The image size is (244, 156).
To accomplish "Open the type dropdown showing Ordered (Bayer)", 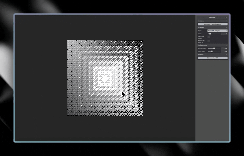I will [217, 31].
